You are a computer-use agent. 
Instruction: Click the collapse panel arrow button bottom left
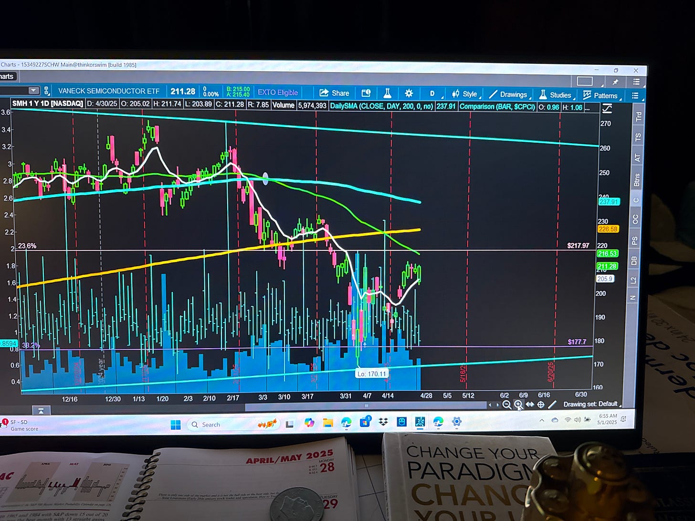click(41, 411)
